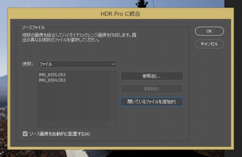Toggle the ソース画像を自動的に配置する checkbox
Image resolution: width=242 pixels, height=157 pixels.
tap(25, 134)
